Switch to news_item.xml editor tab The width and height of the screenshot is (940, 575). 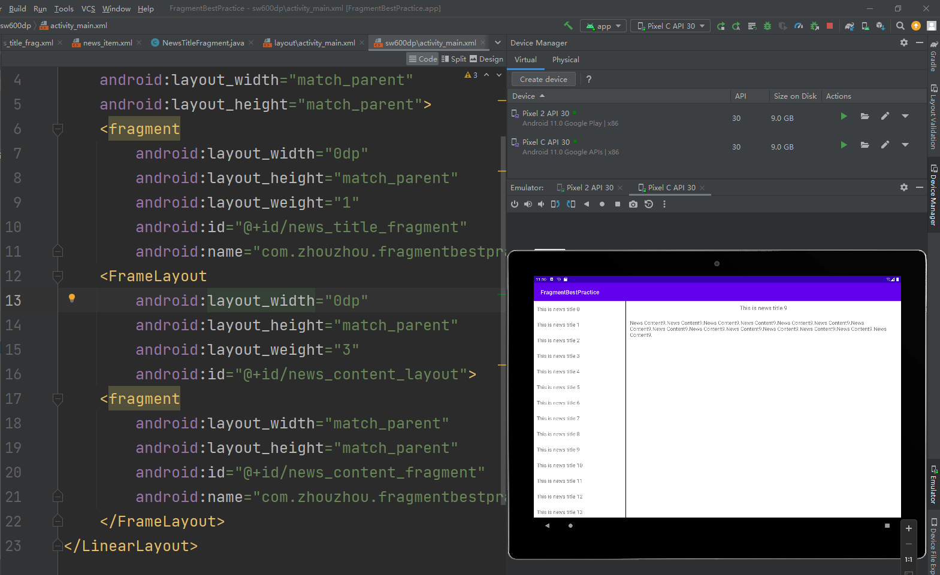(107, 43)
